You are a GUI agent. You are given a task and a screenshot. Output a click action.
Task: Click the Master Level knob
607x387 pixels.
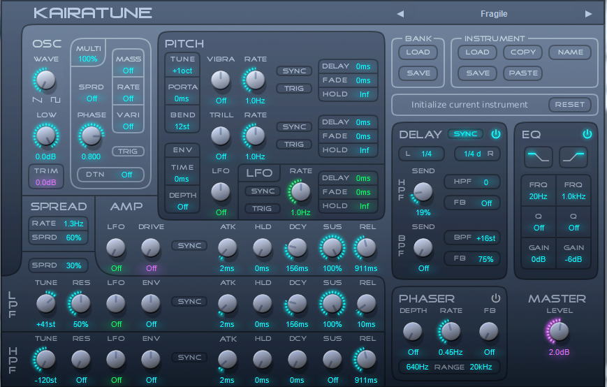point(559,331)
